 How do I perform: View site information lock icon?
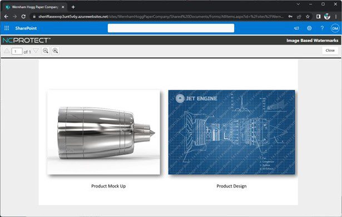[34, 17]
